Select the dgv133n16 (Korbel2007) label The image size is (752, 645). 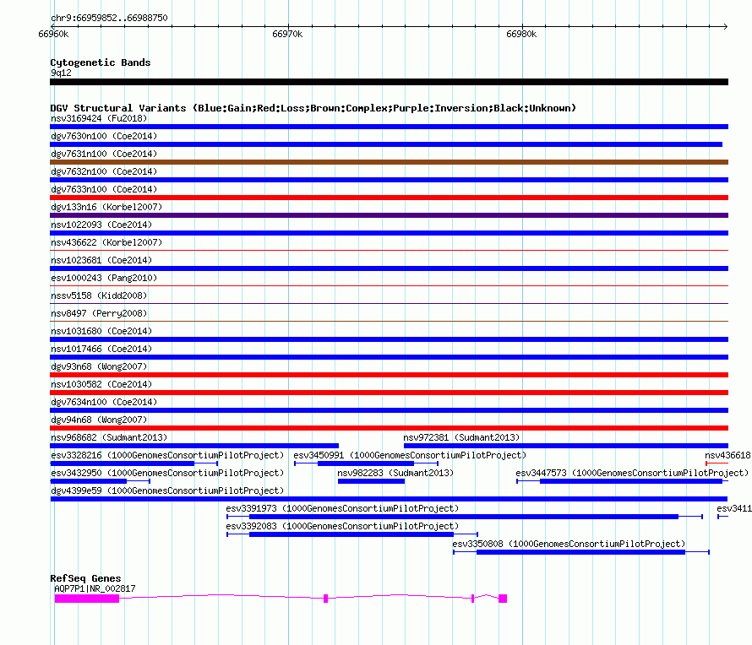(x=106, y=207)
